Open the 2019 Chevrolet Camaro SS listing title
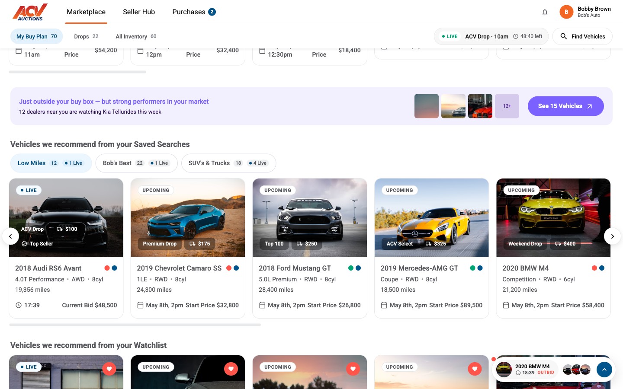623x389 pixels. [179, 268]
